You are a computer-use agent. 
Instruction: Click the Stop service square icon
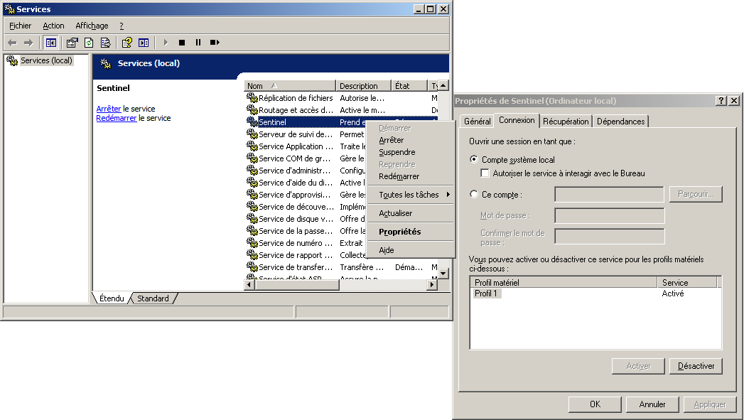pos(182,43)
